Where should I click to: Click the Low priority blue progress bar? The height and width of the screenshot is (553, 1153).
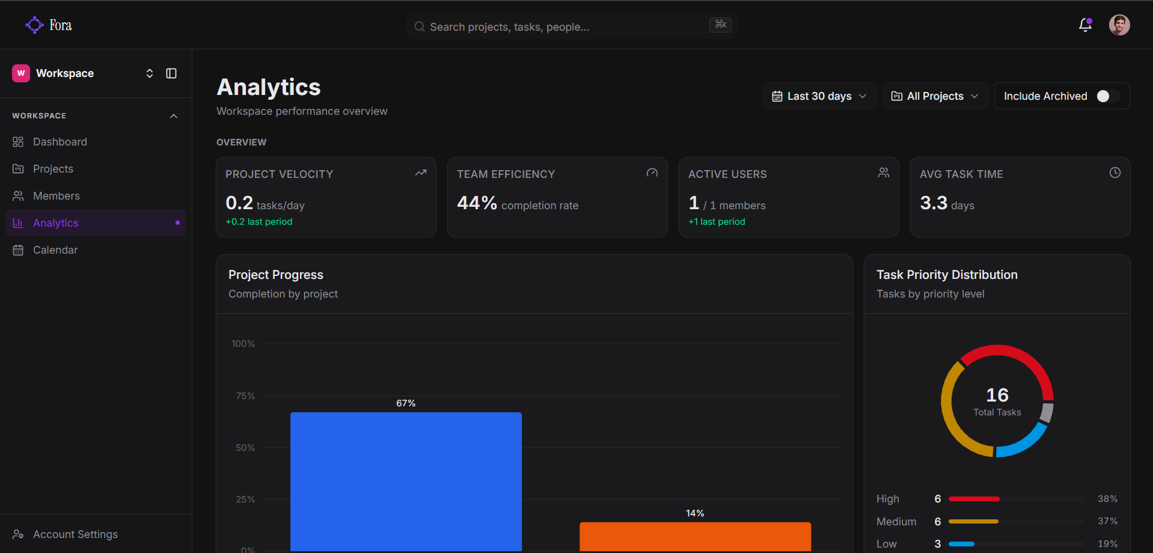[961, 544]
